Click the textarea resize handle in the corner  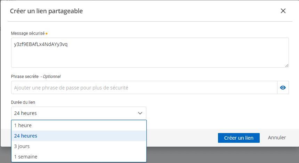pos(287,65)
